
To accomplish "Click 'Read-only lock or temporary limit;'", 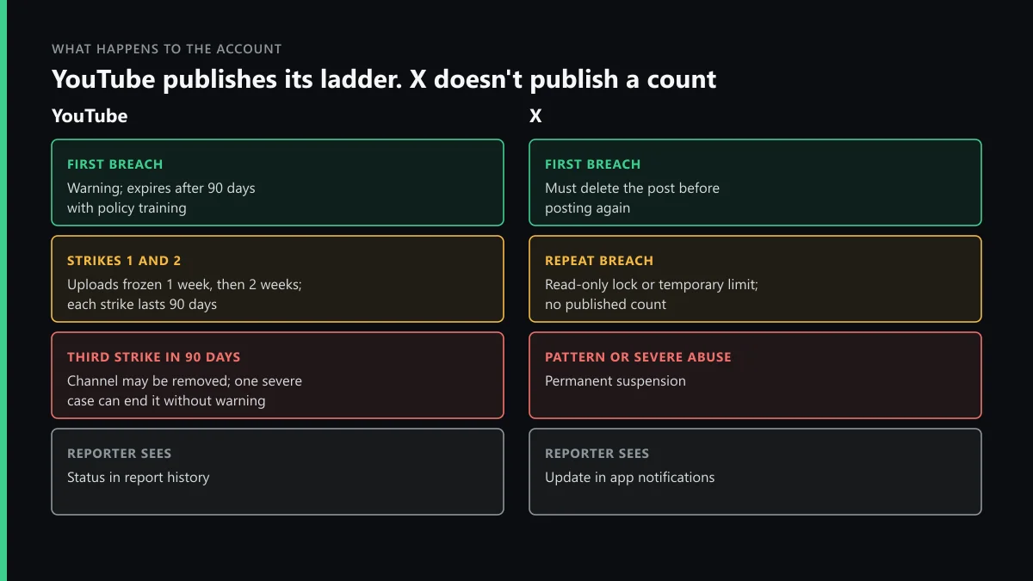I will coord(652,284).
